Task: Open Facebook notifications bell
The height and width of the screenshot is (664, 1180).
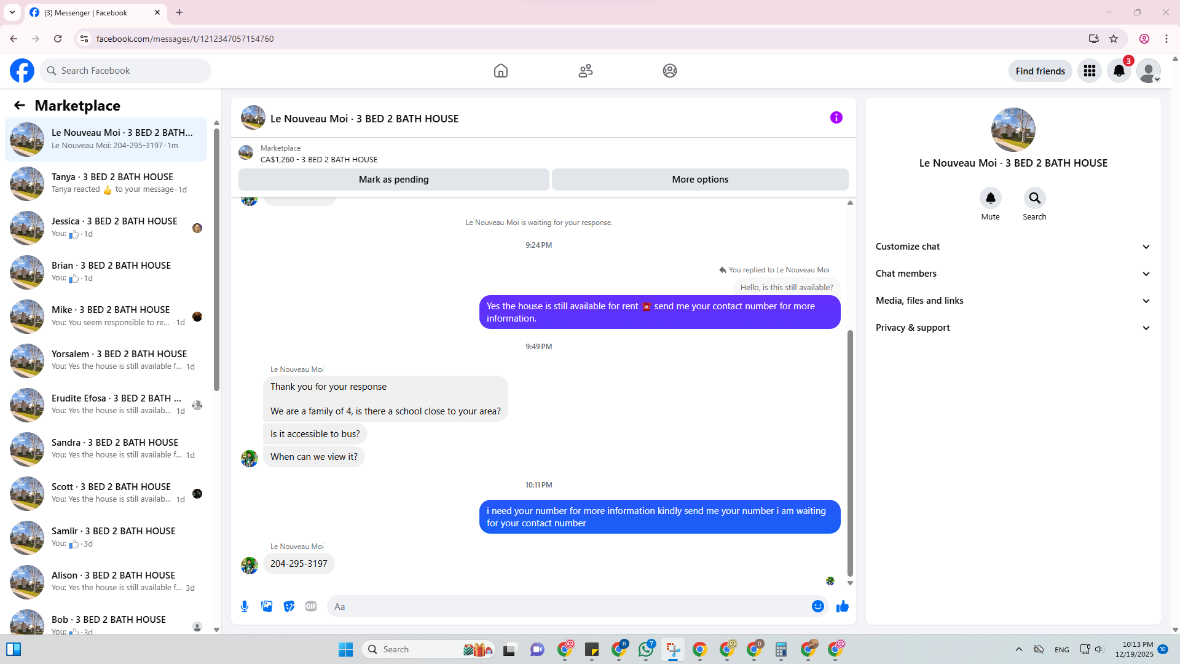Action: coord(1119,71)
